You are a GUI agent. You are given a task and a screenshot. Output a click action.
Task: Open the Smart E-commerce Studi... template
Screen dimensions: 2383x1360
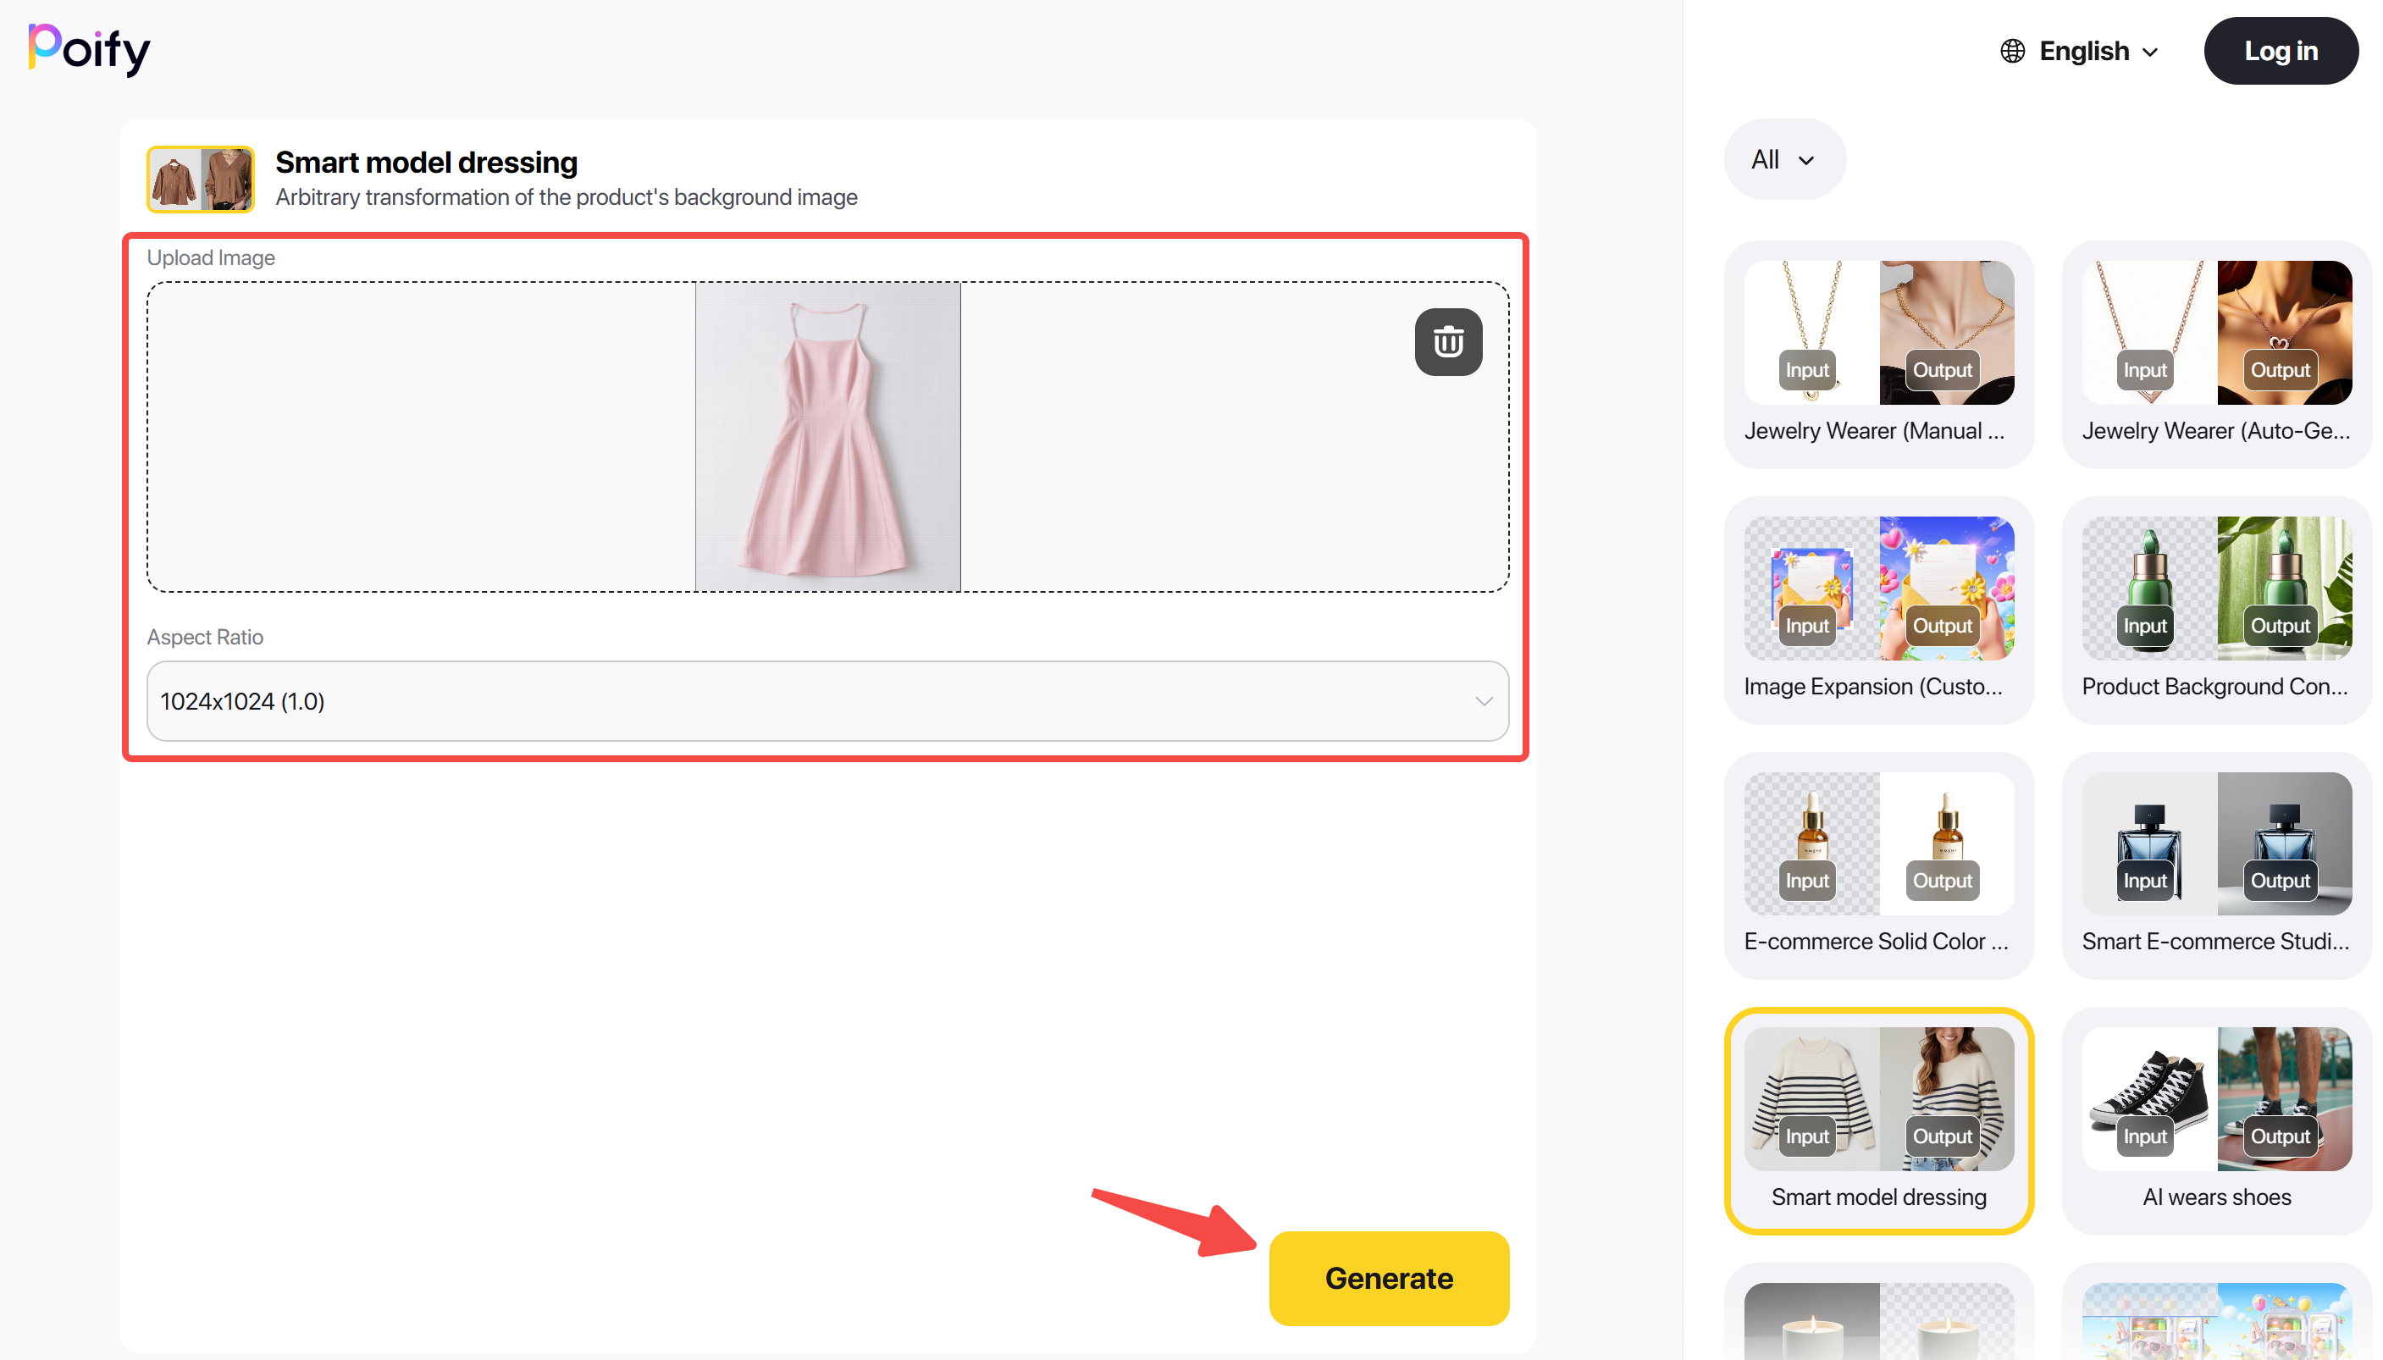[2215, 864]
